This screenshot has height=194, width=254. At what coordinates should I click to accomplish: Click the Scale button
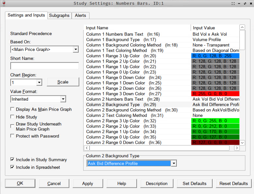(63, 82)
